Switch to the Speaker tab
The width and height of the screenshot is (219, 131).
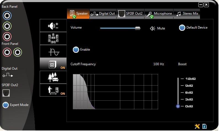tap(78, 14)
